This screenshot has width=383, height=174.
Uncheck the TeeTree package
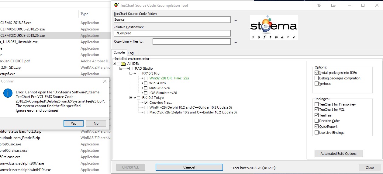click(317, 115)
